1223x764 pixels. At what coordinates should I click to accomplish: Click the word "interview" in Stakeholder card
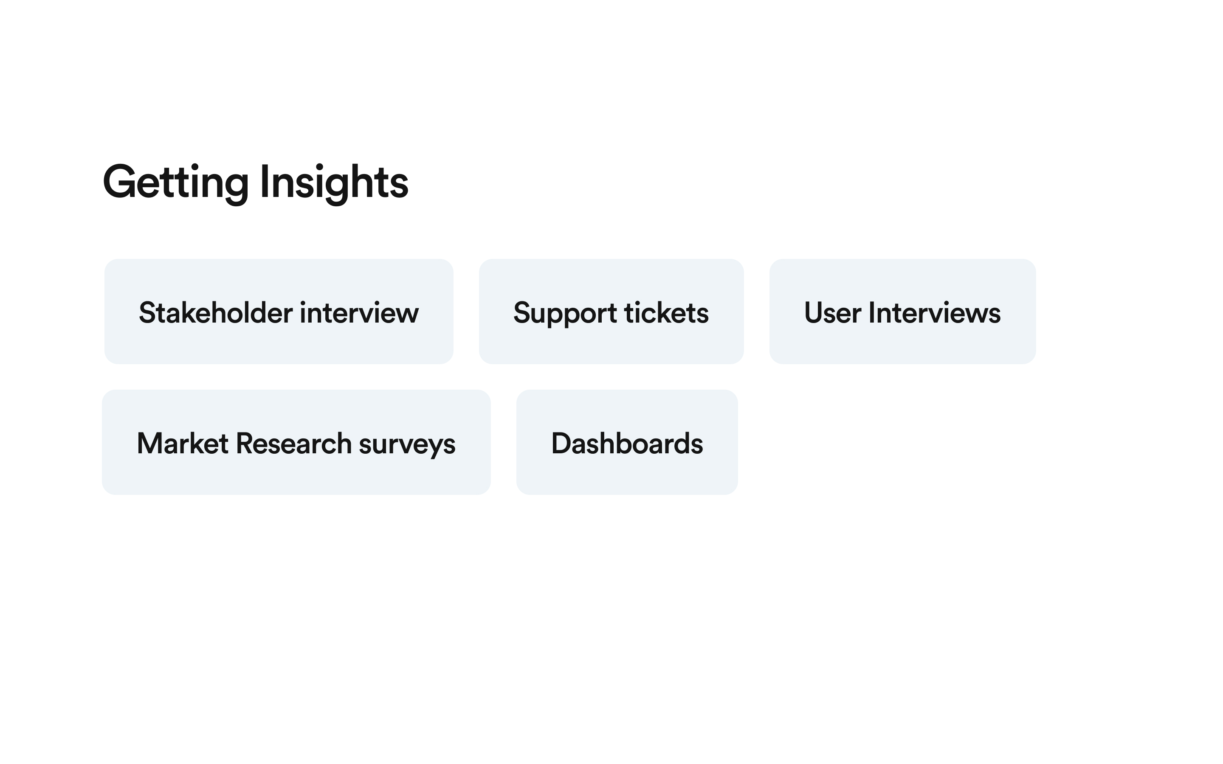tap(359, 312)
